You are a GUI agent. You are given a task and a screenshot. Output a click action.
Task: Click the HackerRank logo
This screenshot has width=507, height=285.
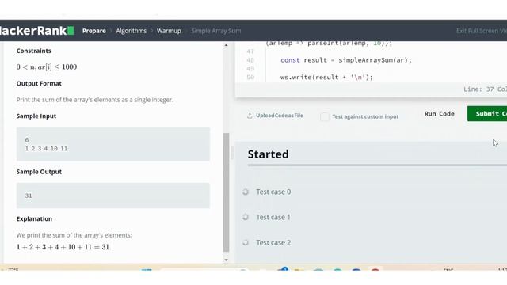click(x=37, y=31)
